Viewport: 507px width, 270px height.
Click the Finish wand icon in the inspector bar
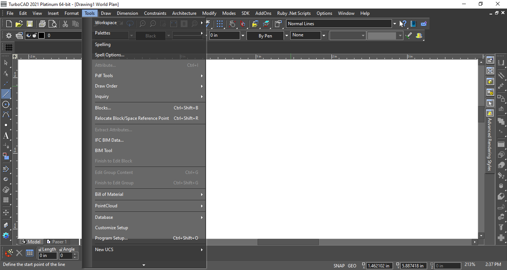[9, 253]
